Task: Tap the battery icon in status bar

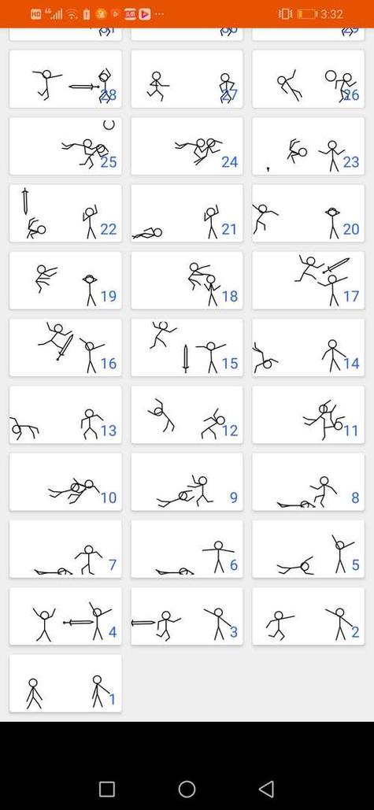Action: 307,14
